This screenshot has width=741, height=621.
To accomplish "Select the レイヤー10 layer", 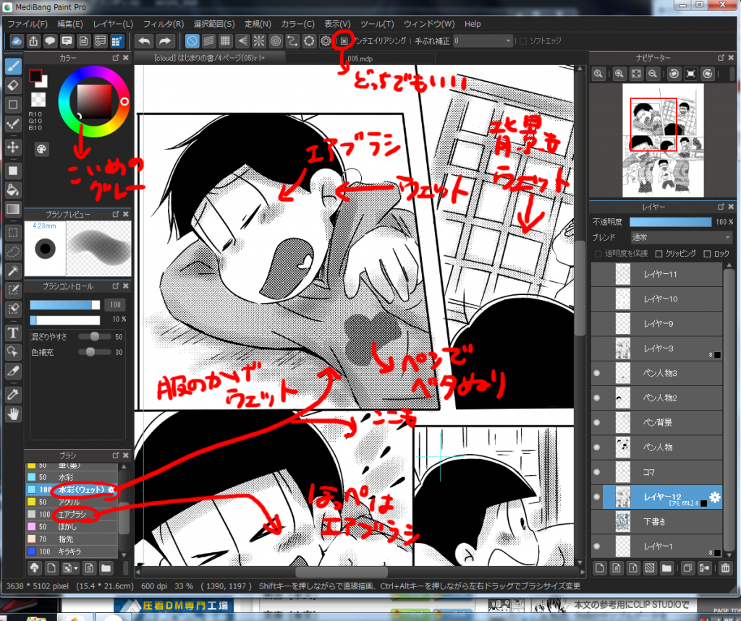I will [656, 299].
